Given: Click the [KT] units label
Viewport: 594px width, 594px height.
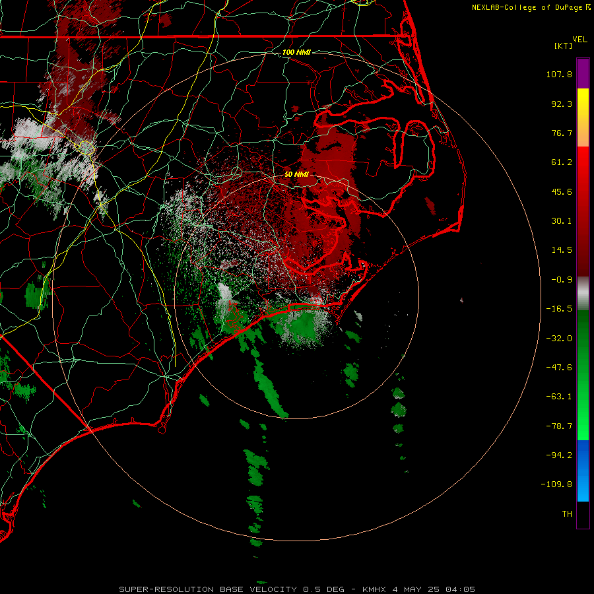Looking at the screenshot, I should (564, 46).
